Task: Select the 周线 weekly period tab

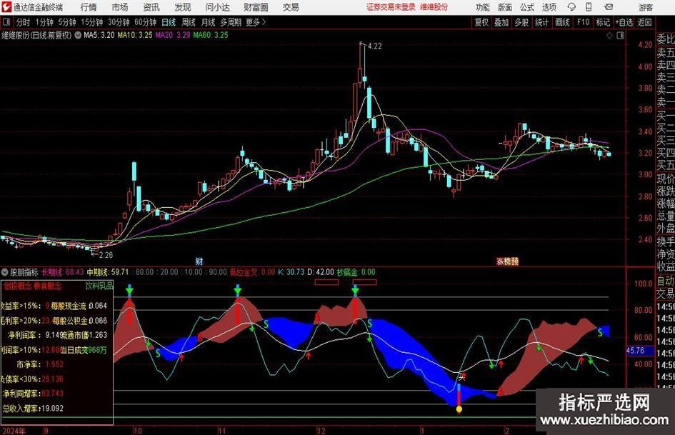Action: click(x=189, y=22)
